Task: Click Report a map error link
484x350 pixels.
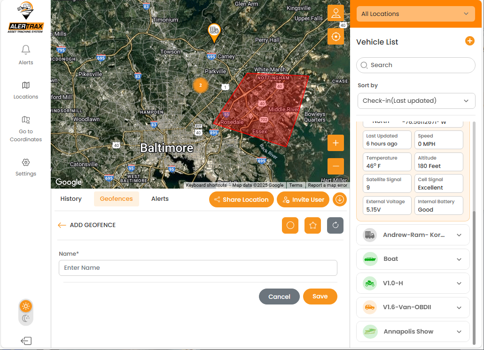Action: [x=328, y=185]
